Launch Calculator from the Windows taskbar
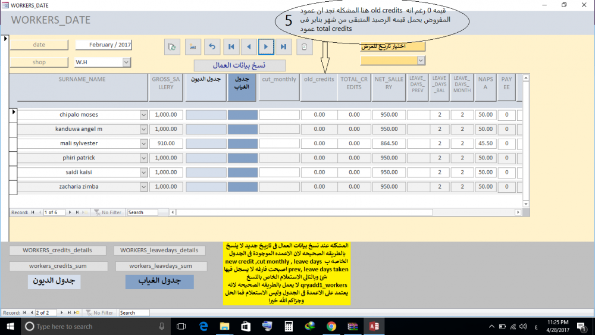 [x=289, y=326]
